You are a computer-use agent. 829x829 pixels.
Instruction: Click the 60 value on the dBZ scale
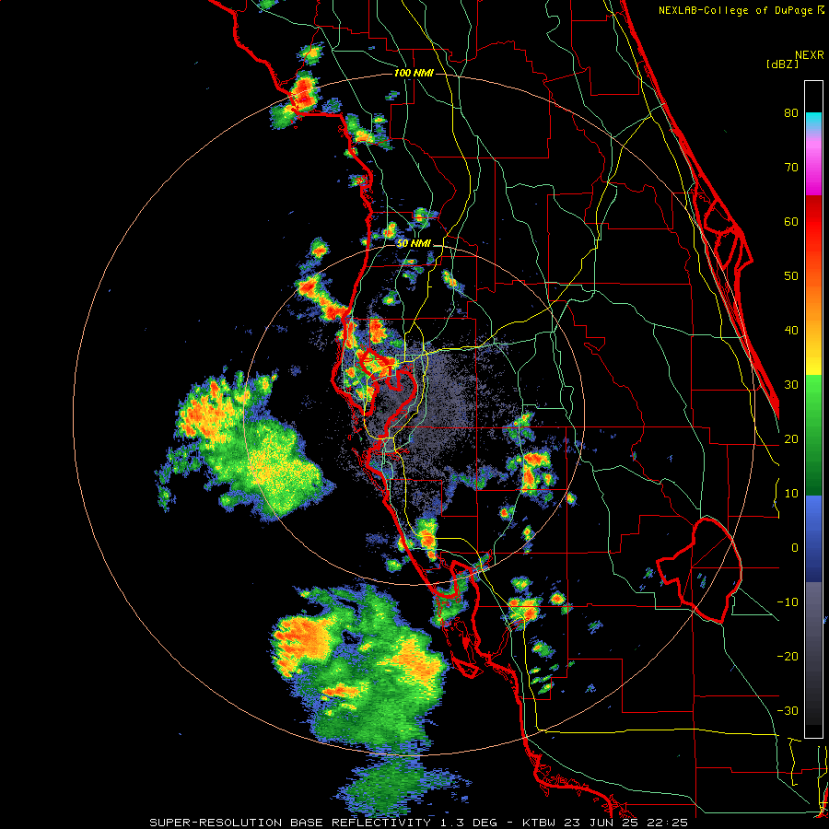[791, 221]
